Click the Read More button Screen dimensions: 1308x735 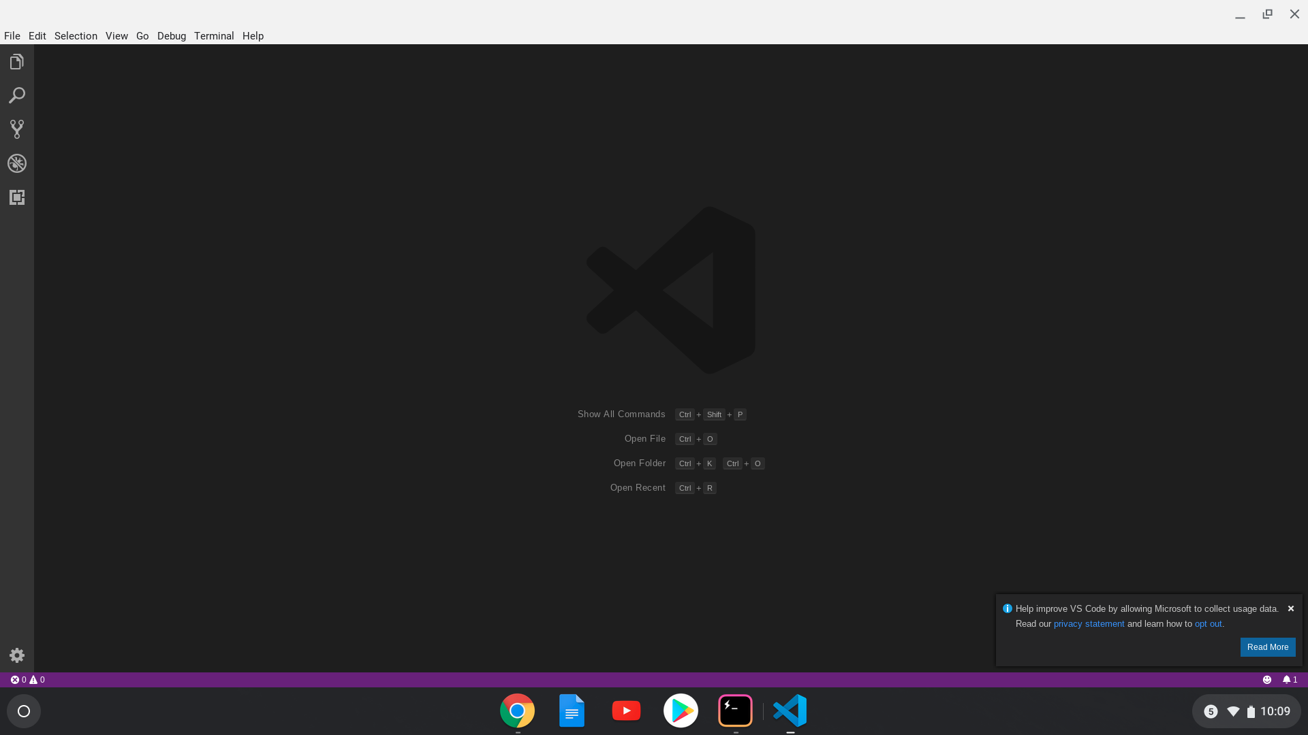[x=1268, y=647]
